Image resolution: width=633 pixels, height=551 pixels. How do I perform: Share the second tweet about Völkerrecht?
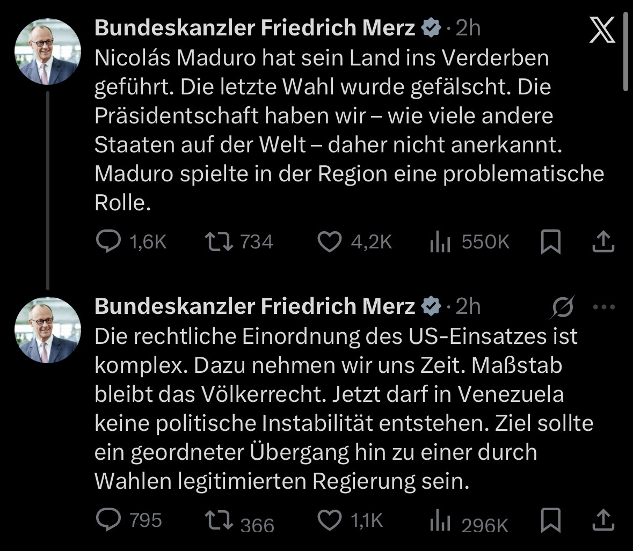point(602,519)
